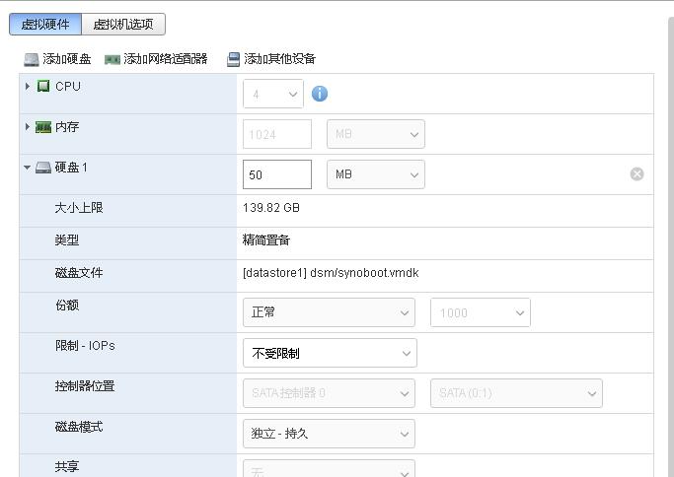The height and width of the screenshot is (477, 674).
Task: Remove hard disk 1 with the X icon
Action: point(637,174)
